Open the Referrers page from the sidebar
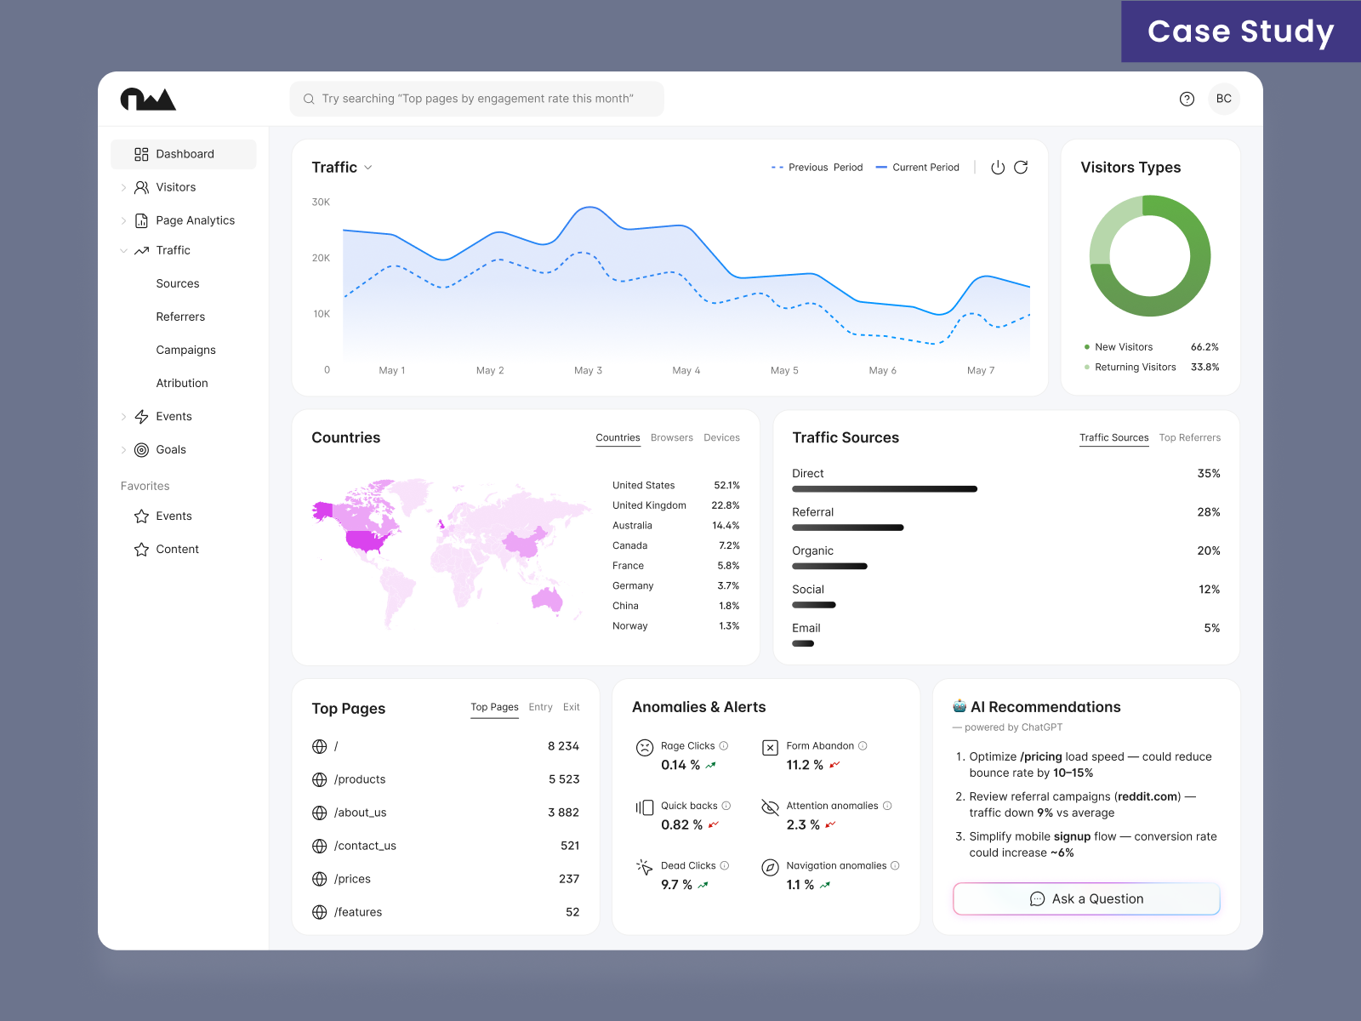 coord(180,317)
